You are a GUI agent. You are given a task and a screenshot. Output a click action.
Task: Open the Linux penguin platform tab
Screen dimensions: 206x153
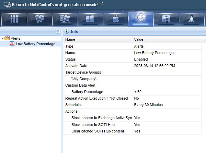click(x=192, y=19)
